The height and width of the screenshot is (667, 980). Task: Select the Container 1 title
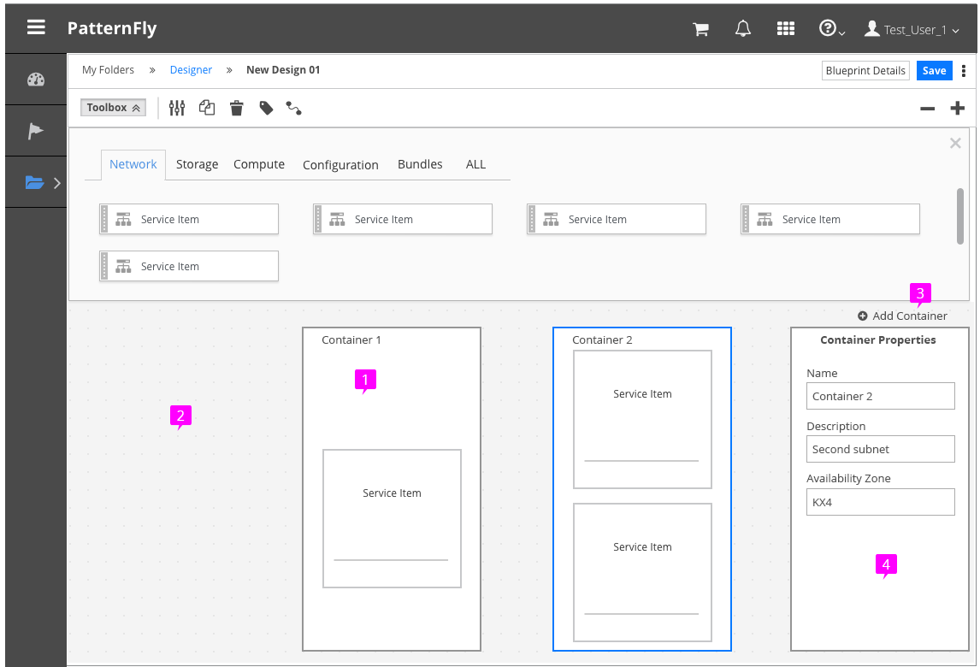tap(351, 340)
